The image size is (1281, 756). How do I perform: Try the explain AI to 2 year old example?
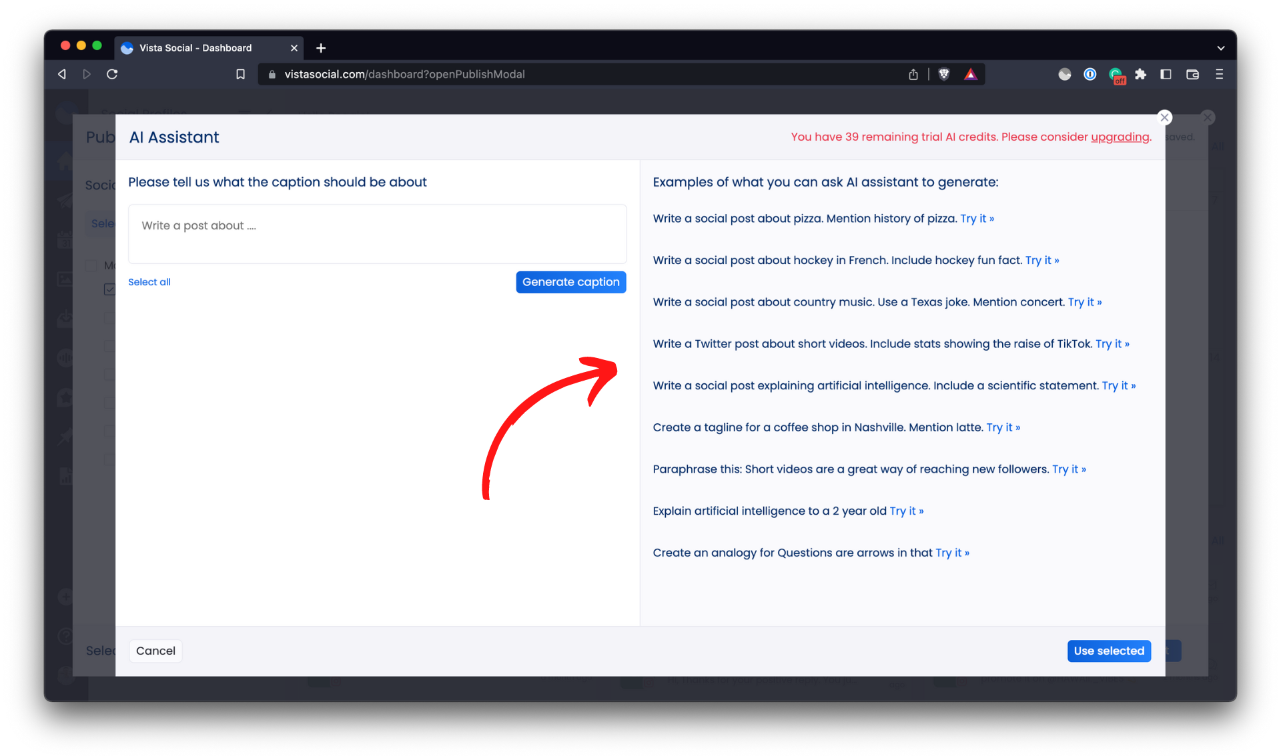[x=907, y=511]
